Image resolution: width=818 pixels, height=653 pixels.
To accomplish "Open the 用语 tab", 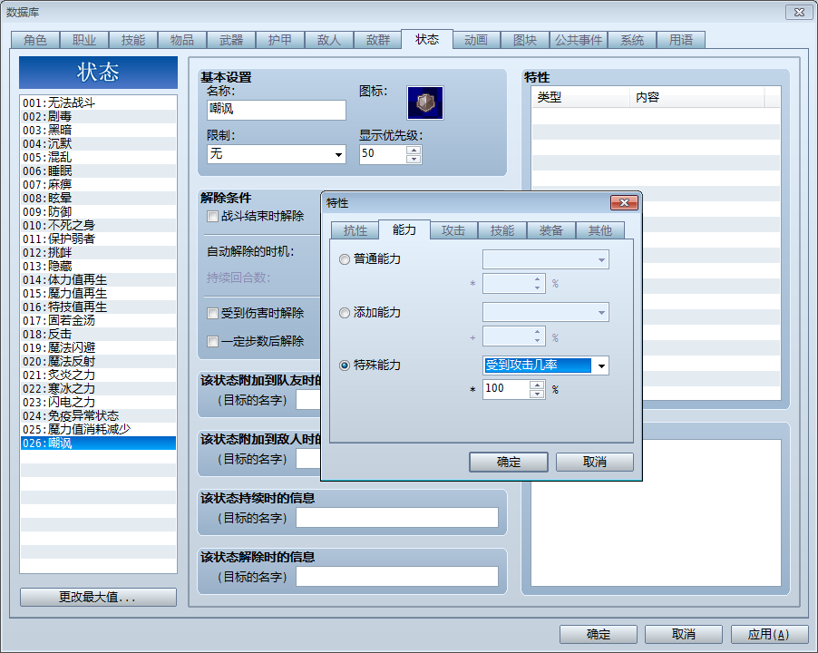I will coord(681,40).
